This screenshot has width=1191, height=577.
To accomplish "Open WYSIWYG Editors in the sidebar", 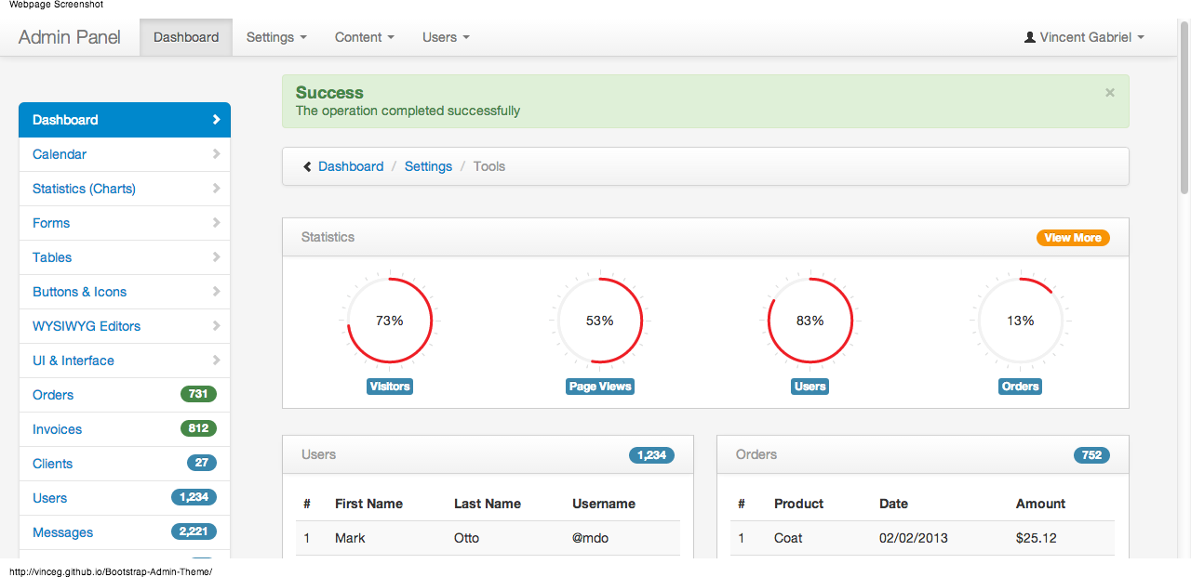I will tap(125, 326).
